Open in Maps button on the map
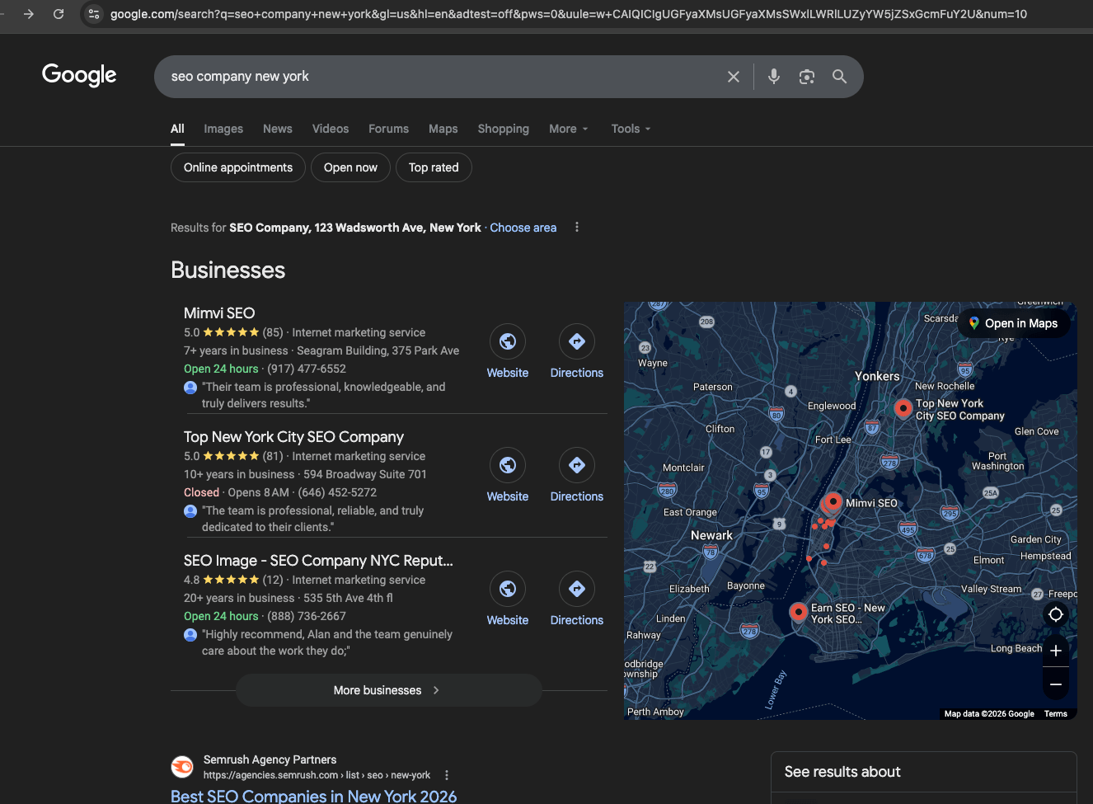Image resolution: width=1093 pixels, height=804 pixels. [x=1014, y=323]
